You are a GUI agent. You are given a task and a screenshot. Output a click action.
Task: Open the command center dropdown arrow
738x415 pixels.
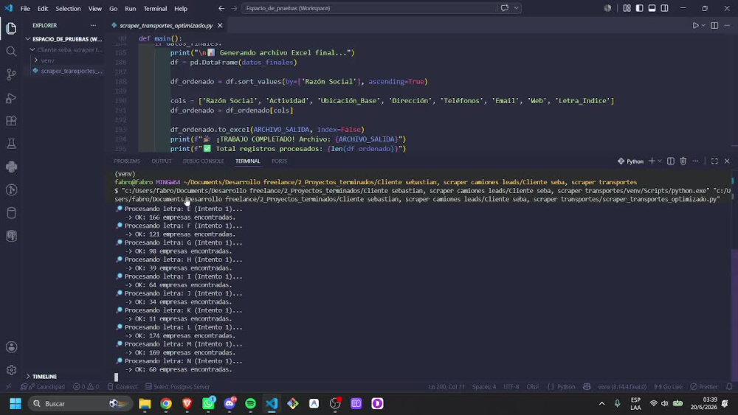coord(517,8)
